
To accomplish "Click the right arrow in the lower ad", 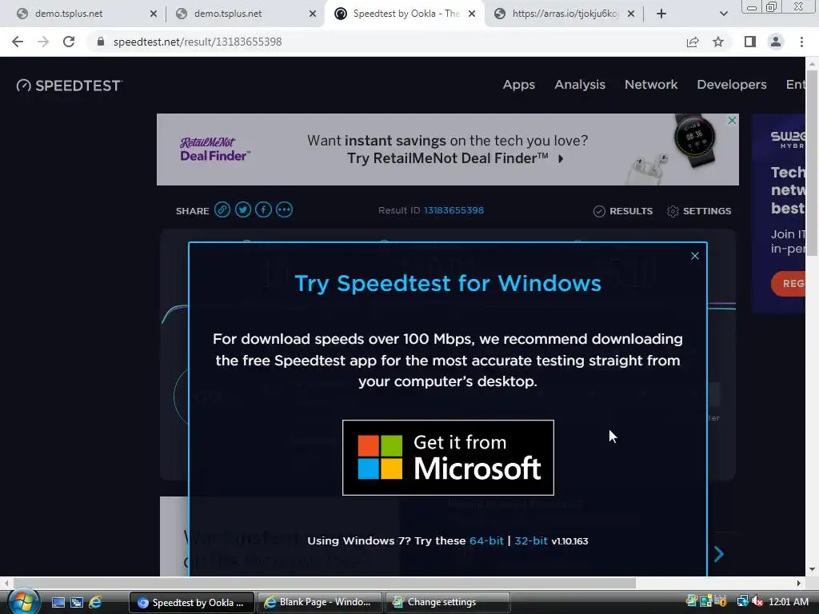I will tap(719, 553).
